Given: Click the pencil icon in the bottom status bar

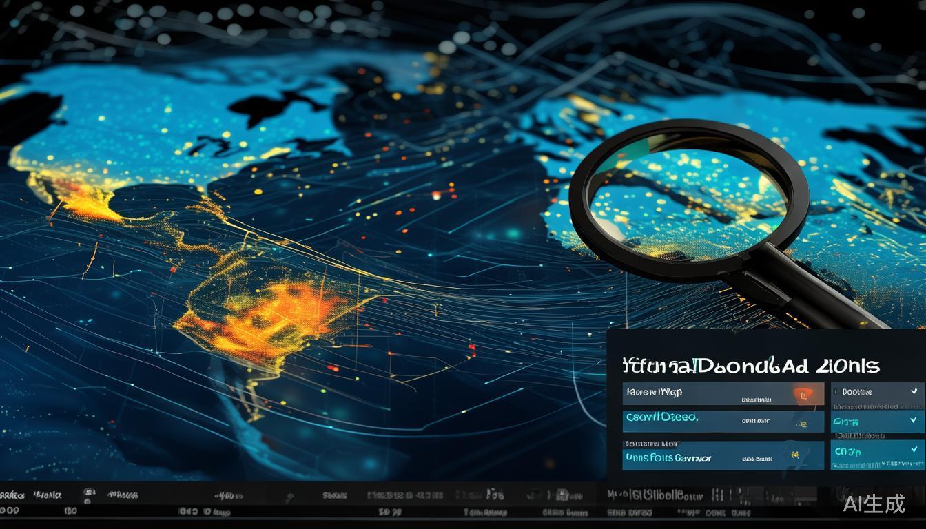Looking at the screenshot, I should [290, 496].
